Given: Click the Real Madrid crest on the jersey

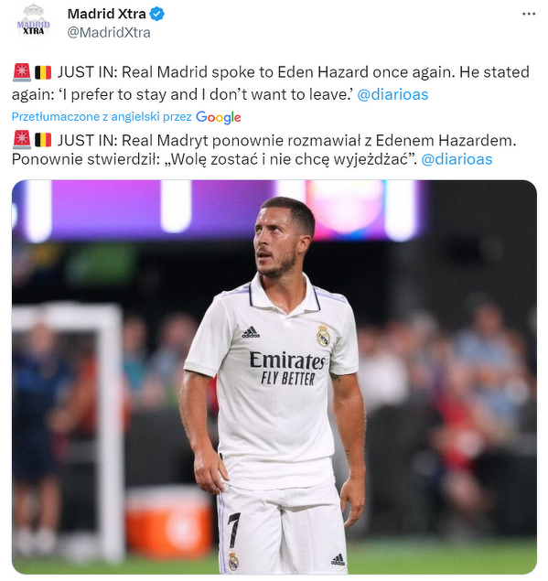Looking at the screenshot, I should click(323, 336).
